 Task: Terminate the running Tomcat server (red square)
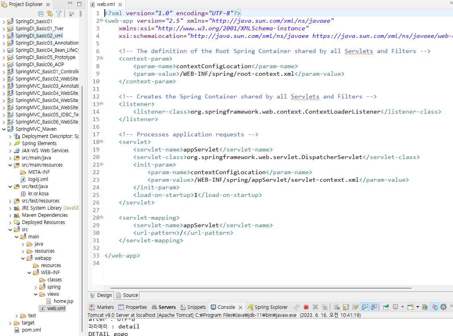tap(306, 307)
